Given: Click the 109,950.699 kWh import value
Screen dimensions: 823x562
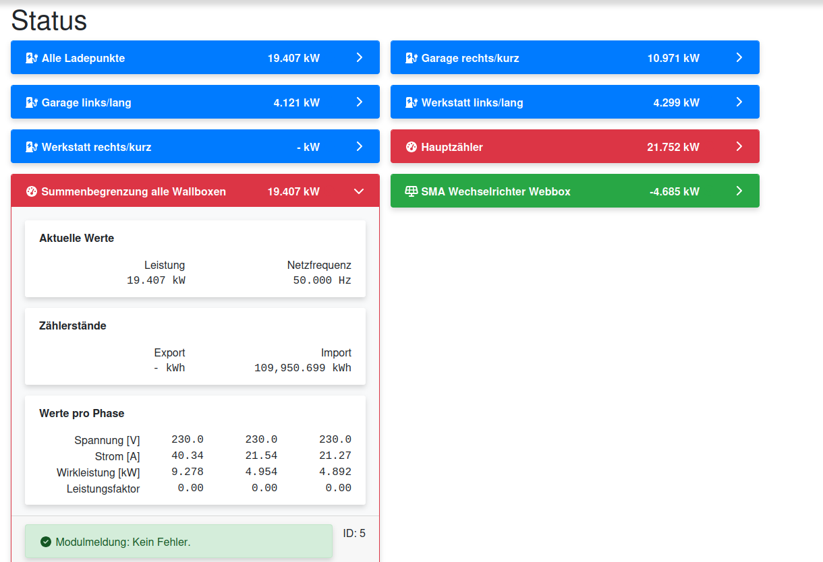Looking at the screenshot, I should [303, 368].
